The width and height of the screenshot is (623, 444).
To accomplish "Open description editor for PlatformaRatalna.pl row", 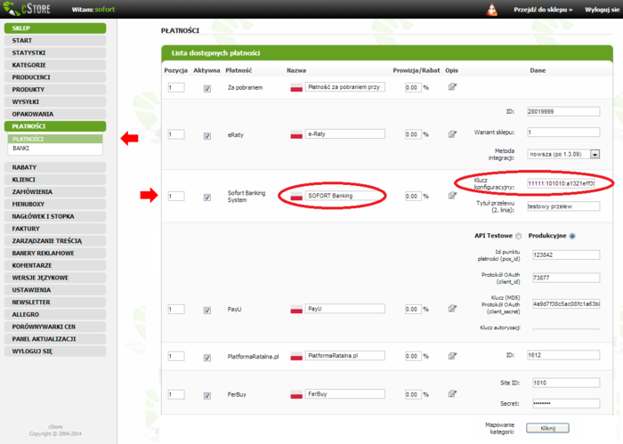I will coord(452,355).
